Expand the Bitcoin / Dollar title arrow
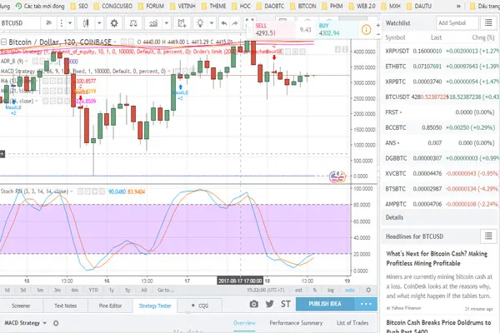 (x=114, y=42)
